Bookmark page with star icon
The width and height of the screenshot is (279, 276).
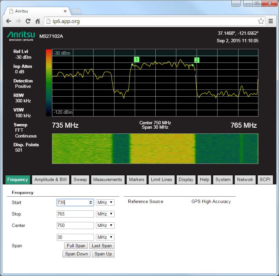[x=261, y=21]
